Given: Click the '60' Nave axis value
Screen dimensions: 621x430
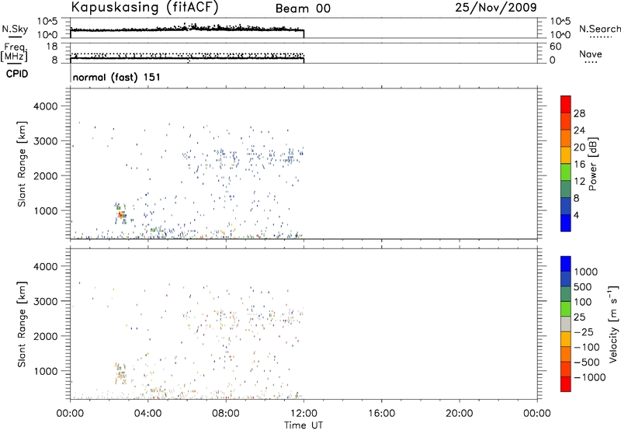Looking at the screenshot, I should (x=556, y=47).
